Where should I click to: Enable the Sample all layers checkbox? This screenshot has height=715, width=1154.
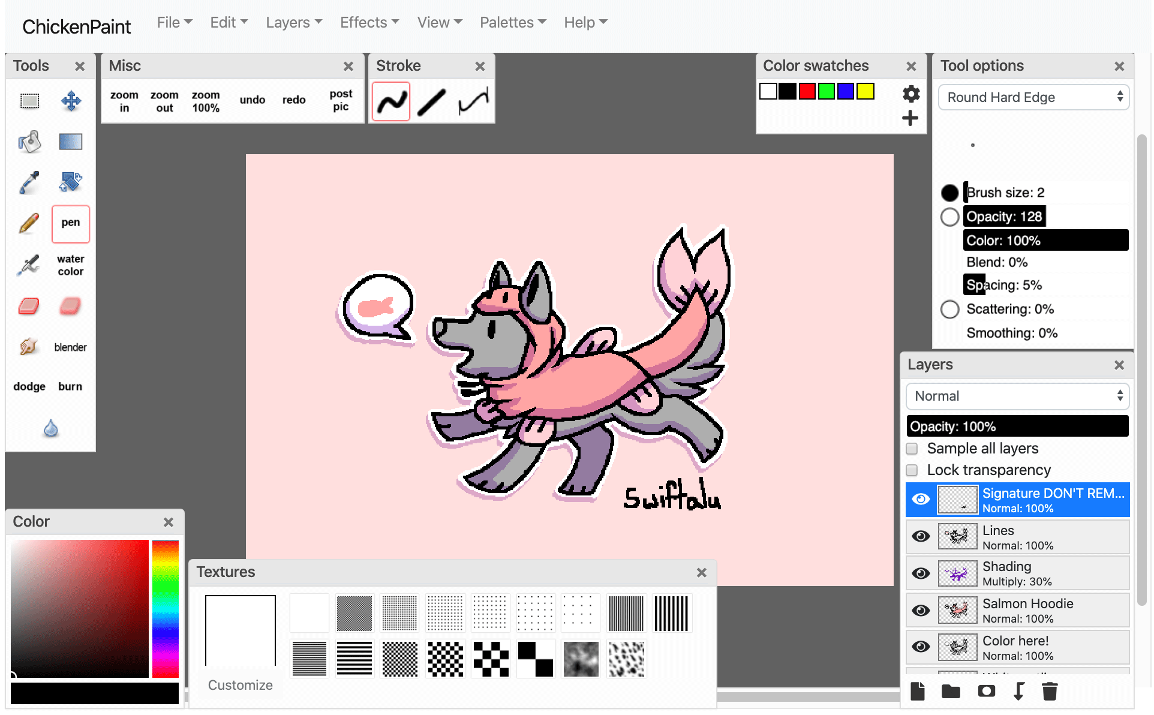[912, 449]
